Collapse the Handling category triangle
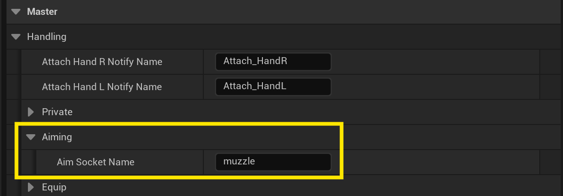563x196 pixels. click(x=16, y=36)
